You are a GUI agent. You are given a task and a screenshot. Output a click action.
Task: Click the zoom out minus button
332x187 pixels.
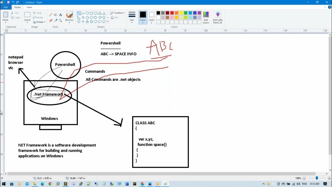[x=304, y=178]
